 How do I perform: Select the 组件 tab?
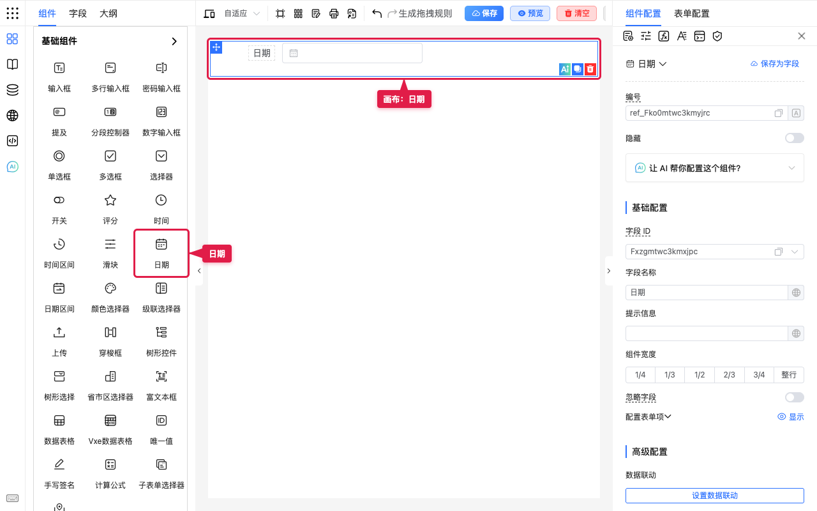click(x=47, y=13)
